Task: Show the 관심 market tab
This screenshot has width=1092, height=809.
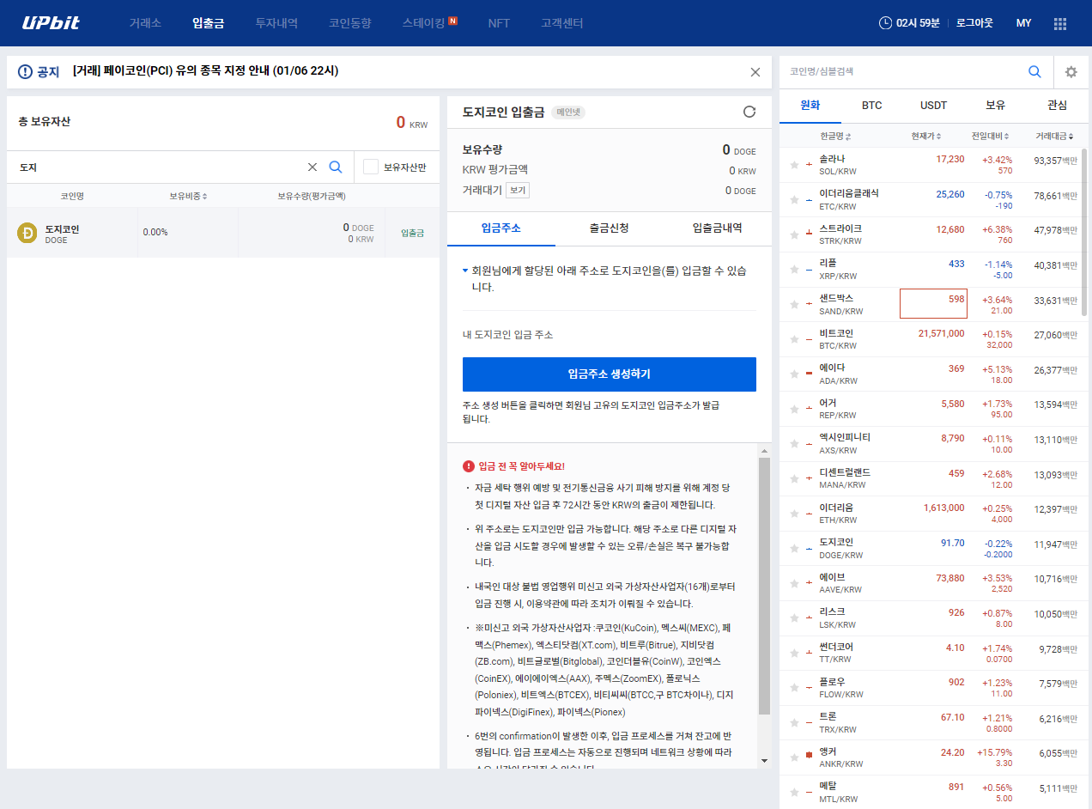Action: point(1058,105)
